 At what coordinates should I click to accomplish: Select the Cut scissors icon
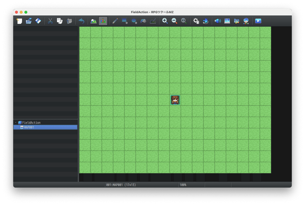pyautogui.click(x=50, y=21)
